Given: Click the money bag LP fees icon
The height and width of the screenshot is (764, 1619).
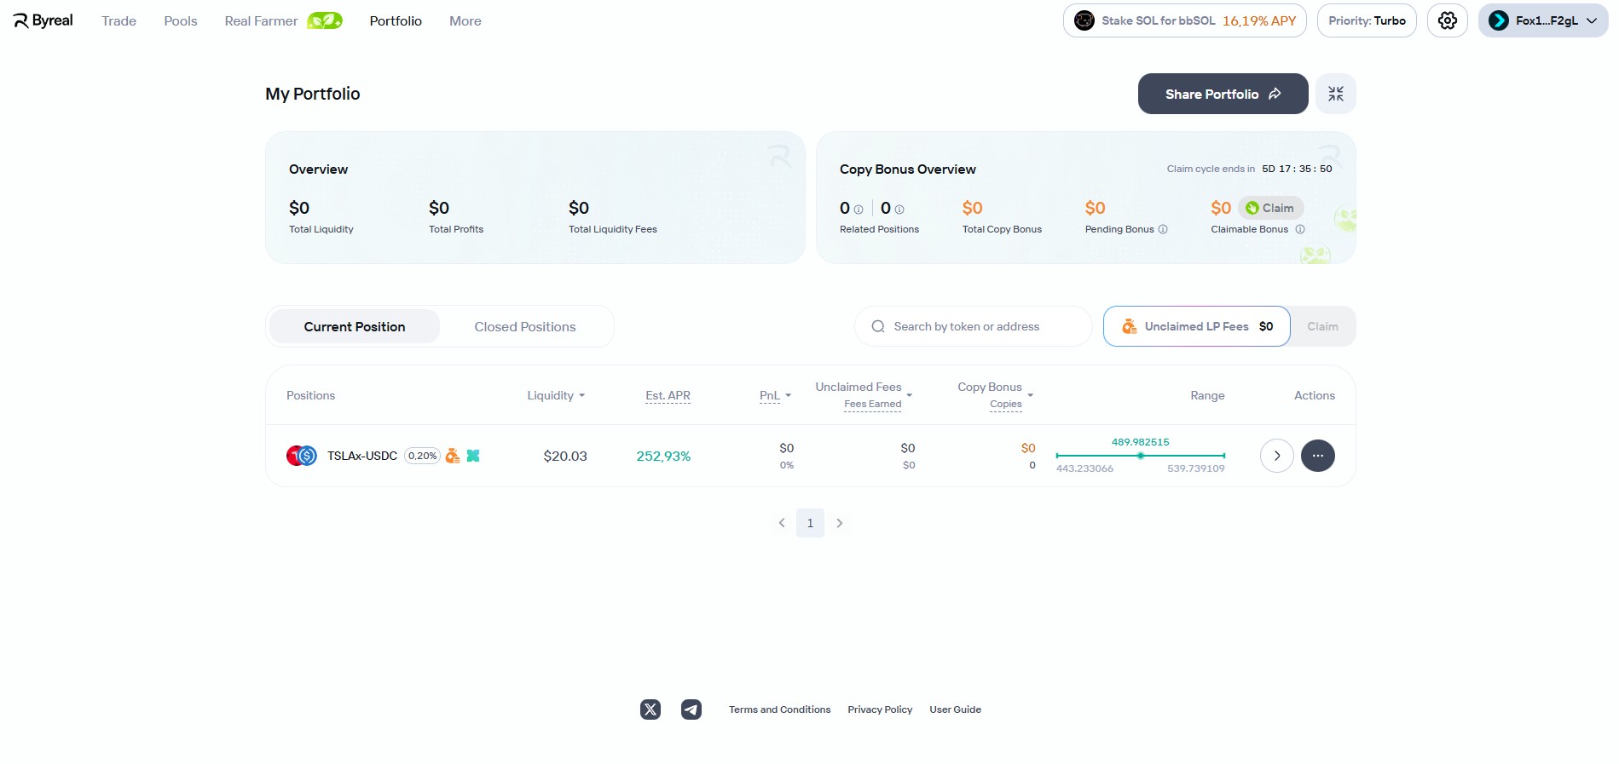Looking at the screenshot, I should (x=1129, y=326).
